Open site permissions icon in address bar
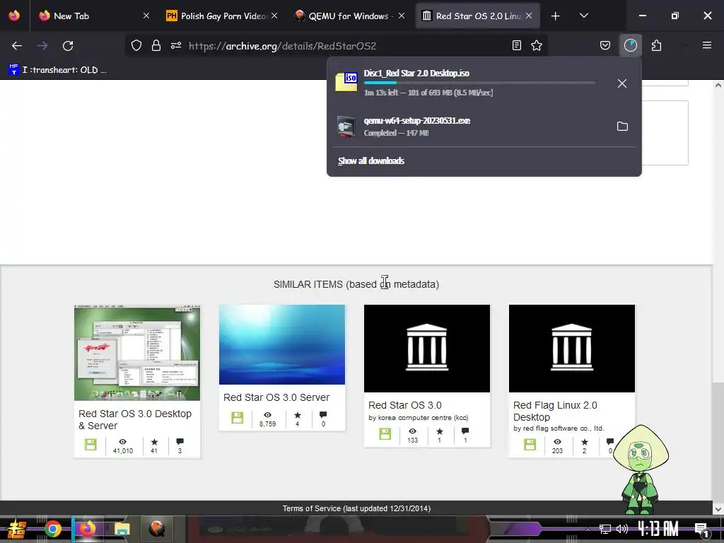This screenshot has width=724, height=543. (x=176, y=45)
